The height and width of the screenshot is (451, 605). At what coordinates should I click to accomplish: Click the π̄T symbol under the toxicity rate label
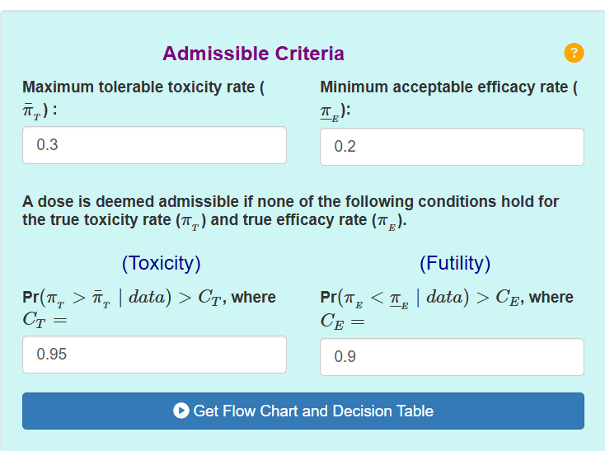[x=31, y=111]
